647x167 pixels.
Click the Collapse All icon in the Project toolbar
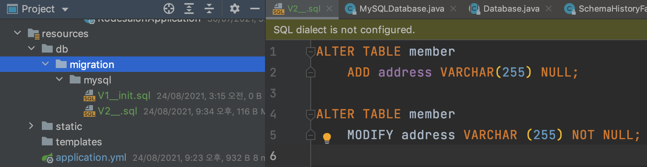point(209,9)
